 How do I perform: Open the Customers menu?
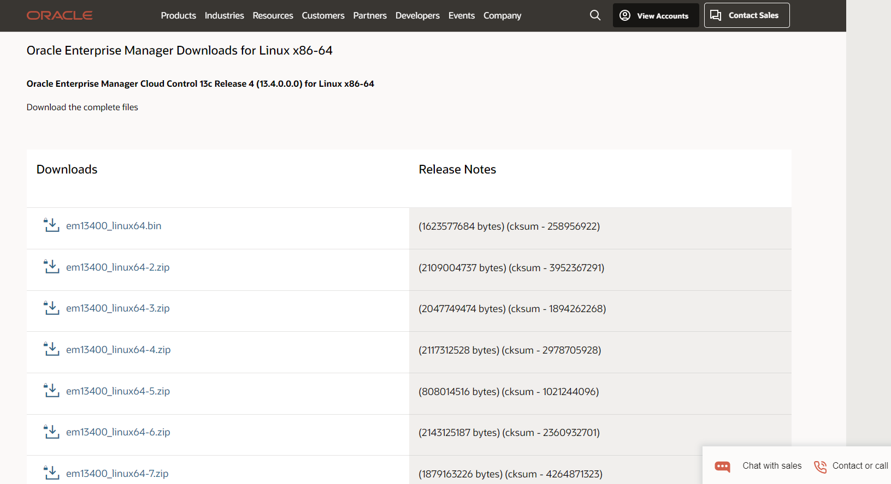coord(323,15)
